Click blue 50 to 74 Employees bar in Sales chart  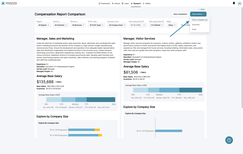(81, 130)
